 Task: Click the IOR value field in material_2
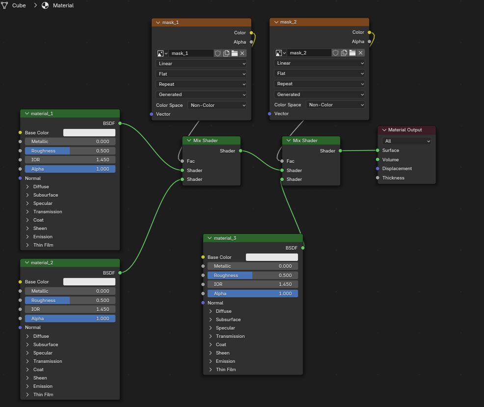pos(70,309)
